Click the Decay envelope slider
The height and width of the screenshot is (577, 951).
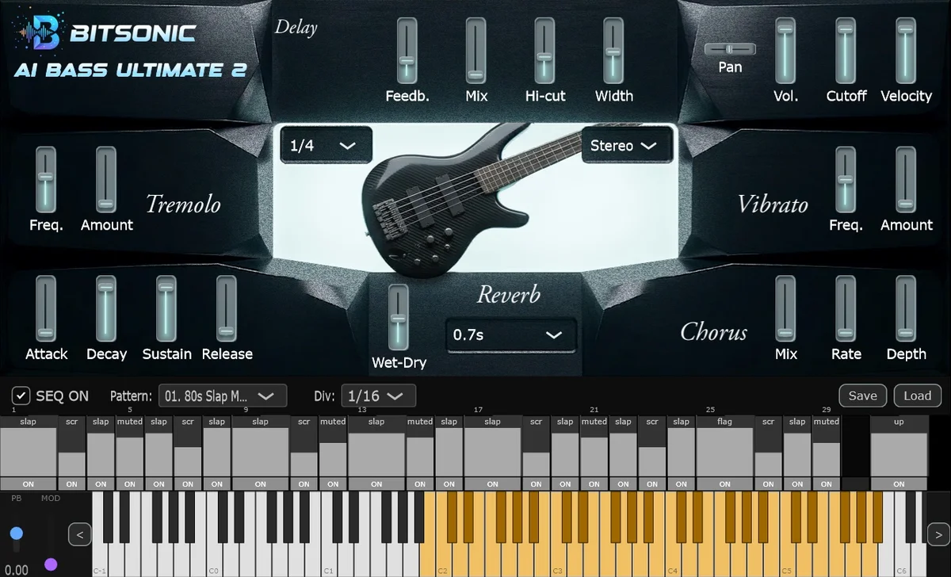pyautogui.click(x=106, y=309)
